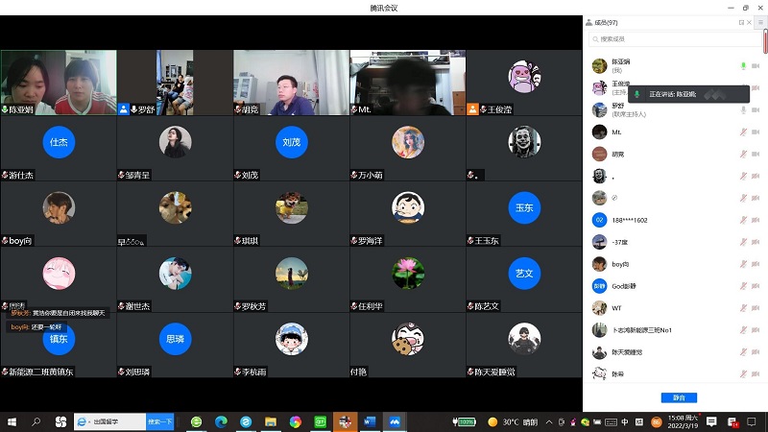Click the muted microphone icon next to Mt.
This screenshot has height=432, width=768.
point(743,132)
